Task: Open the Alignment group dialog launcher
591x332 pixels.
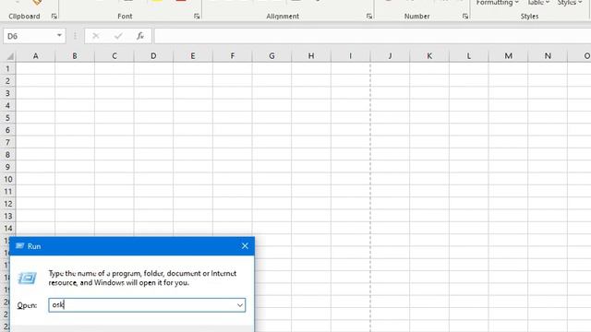Action: 369,17
